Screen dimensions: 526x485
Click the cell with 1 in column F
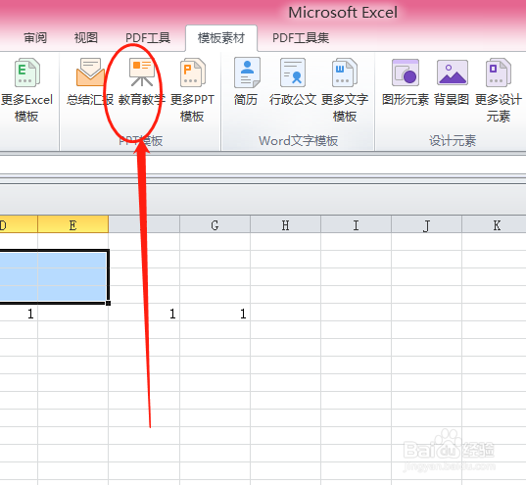[144, 314]
